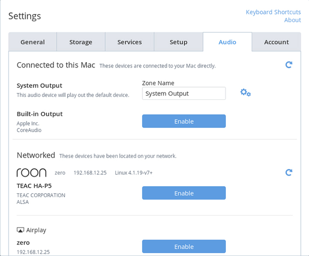Enable the TEAC HA-P5 device
The height and width of the screenshot is (256, 309).
pos(183,193)
